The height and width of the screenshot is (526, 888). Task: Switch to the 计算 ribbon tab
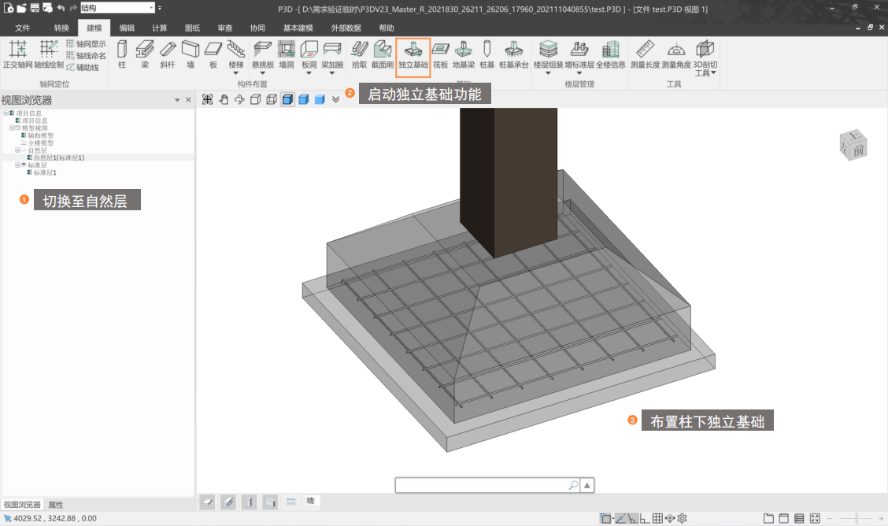click(x=159, y=28)
